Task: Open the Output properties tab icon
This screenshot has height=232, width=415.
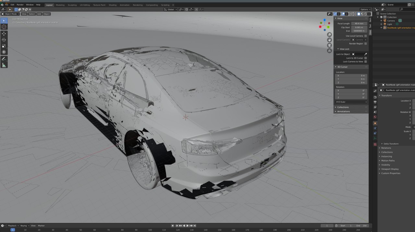Action: pyautogui.click(x=375, y=102)
